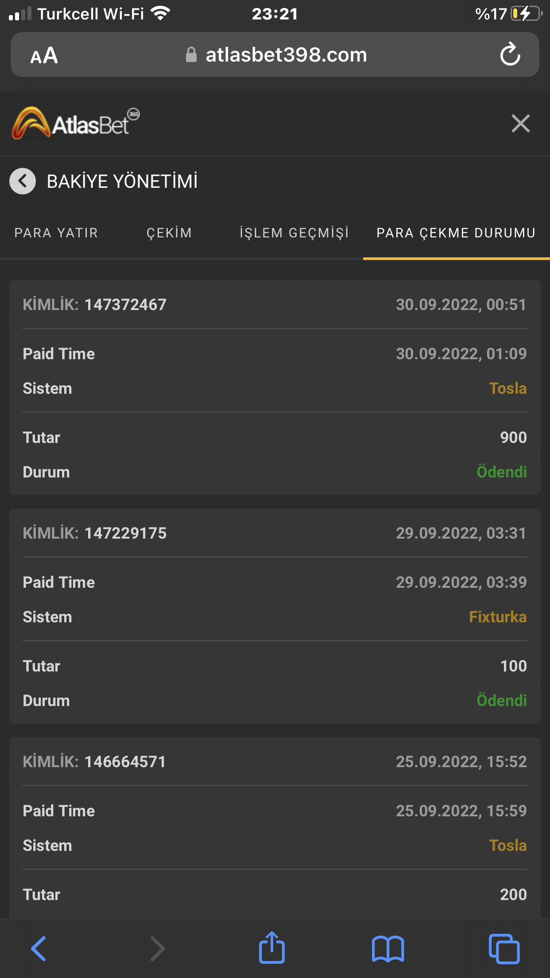Open Safari bookmarks
This screenshot has height=978, width=550.
click(388, 948)
